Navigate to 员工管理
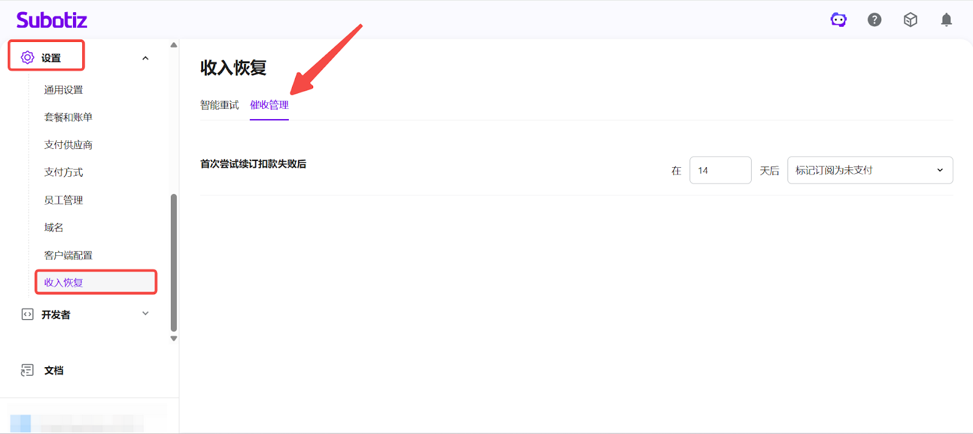Screen dimensions: 973x434 point(63,200)
